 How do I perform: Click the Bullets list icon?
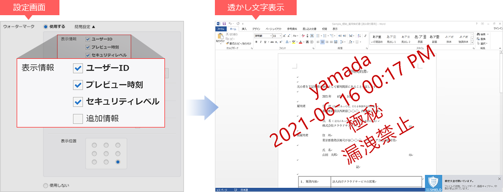pyautogui.click(x=318, y=36)
